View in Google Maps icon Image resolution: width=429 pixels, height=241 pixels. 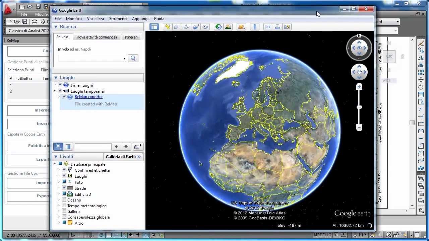tap(287, 27)
